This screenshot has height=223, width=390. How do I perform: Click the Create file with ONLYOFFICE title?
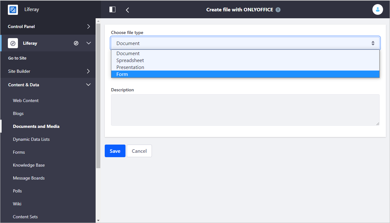point(240,10)
